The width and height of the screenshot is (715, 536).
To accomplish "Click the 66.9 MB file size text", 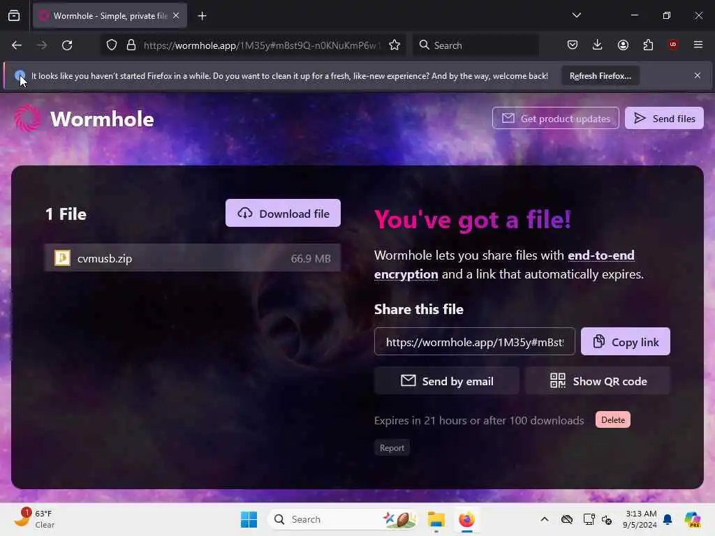I will tap(311, 258).
